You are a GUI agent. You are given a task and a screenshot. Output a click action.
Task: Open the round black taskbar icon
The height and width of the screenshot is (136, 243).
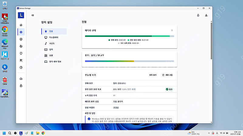15,133
